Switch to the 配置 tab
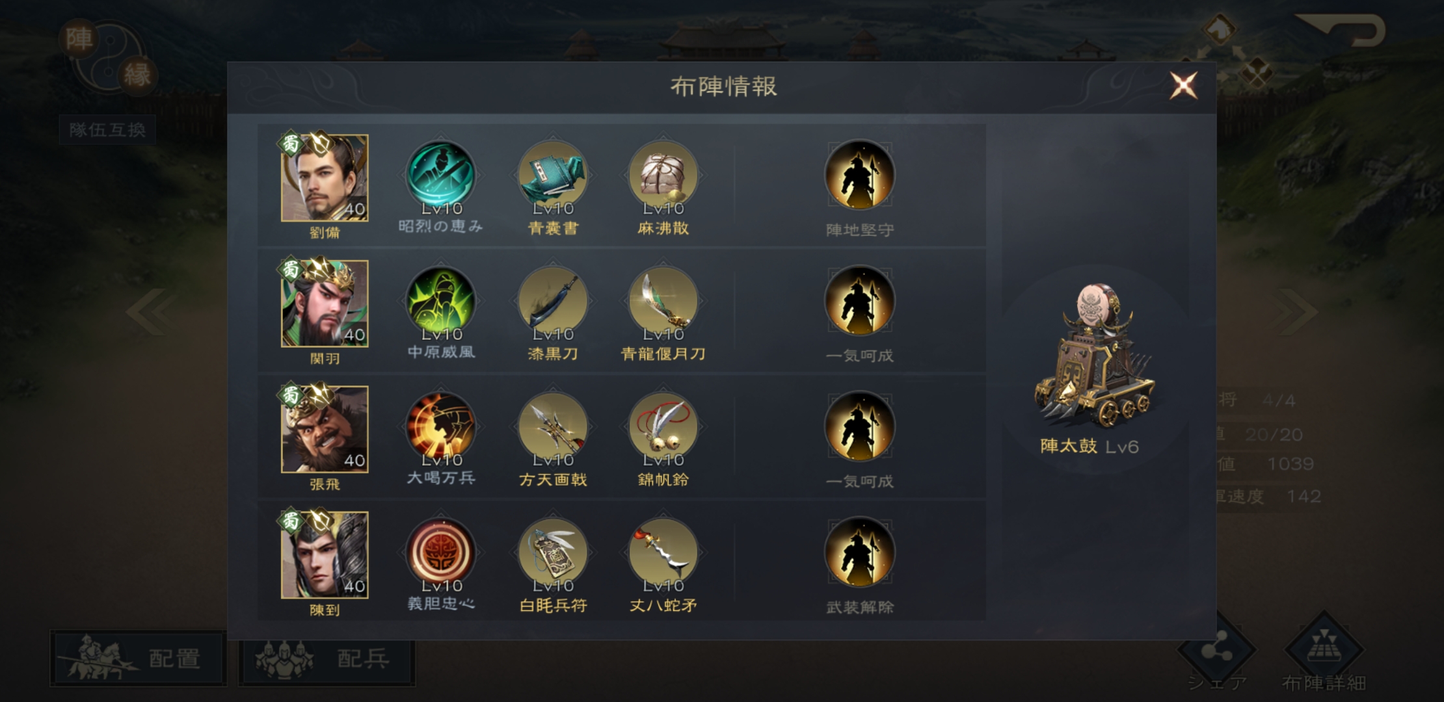Image resolution: width=1444 pixels, height=702 pixels. pyautogui.click(x=139, y=658)
